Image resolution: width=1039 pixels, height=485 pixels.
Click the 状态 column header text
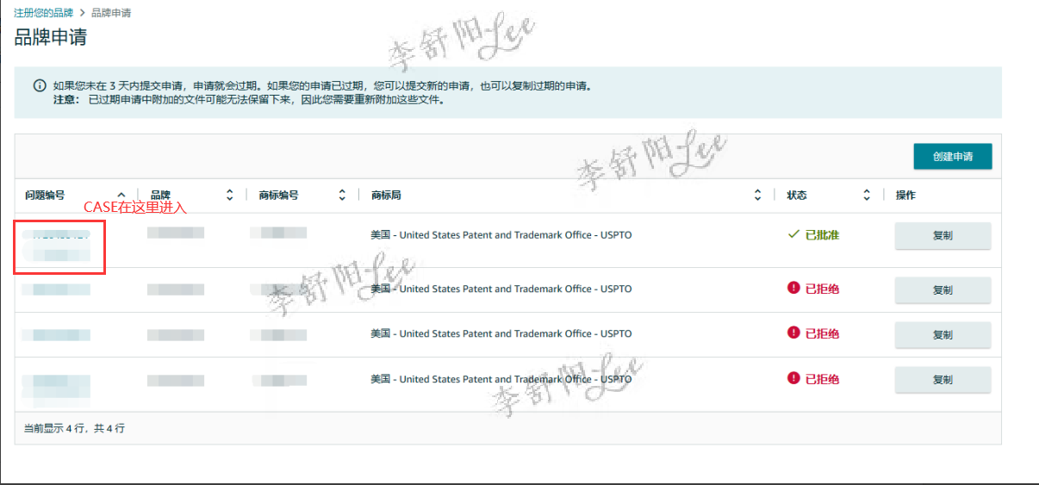coord(797,196)
